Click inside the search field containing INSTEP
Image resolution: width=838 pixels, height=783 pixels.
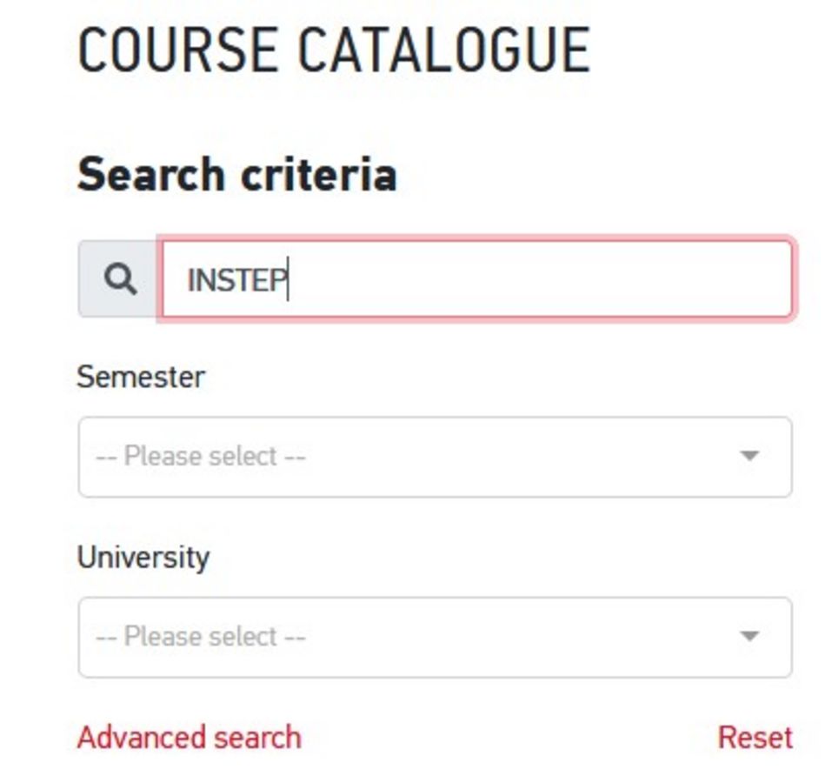(x=476, y=278)
